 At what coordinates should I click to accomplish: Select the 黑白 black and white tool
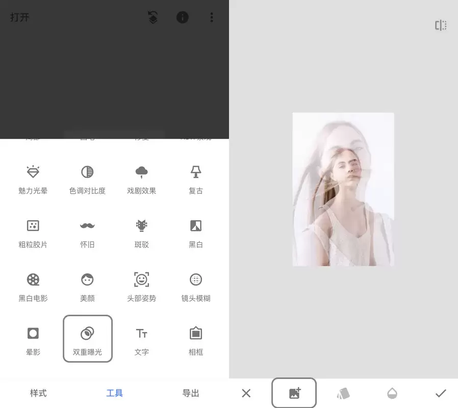pyautogui.click(x=196, y=234)
